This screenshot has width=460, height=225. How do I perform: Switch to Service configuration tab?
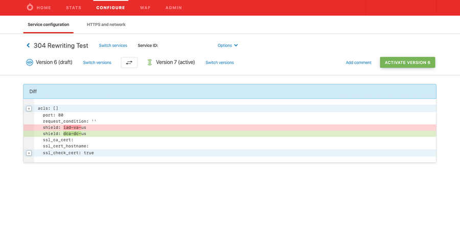pos(48,25)
